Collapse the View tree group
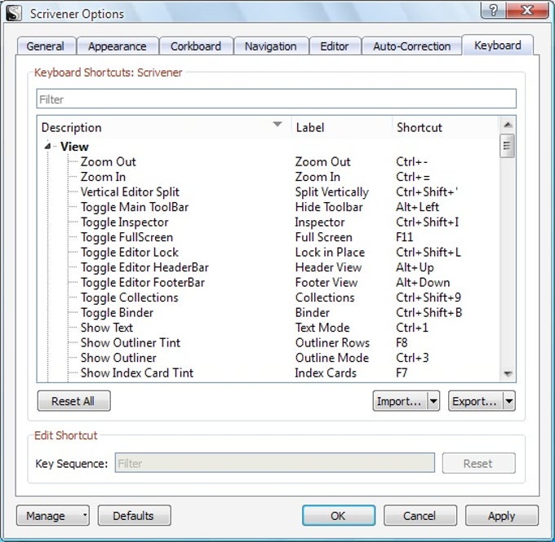Screen dimensions: 555x542 coord(47,146)
